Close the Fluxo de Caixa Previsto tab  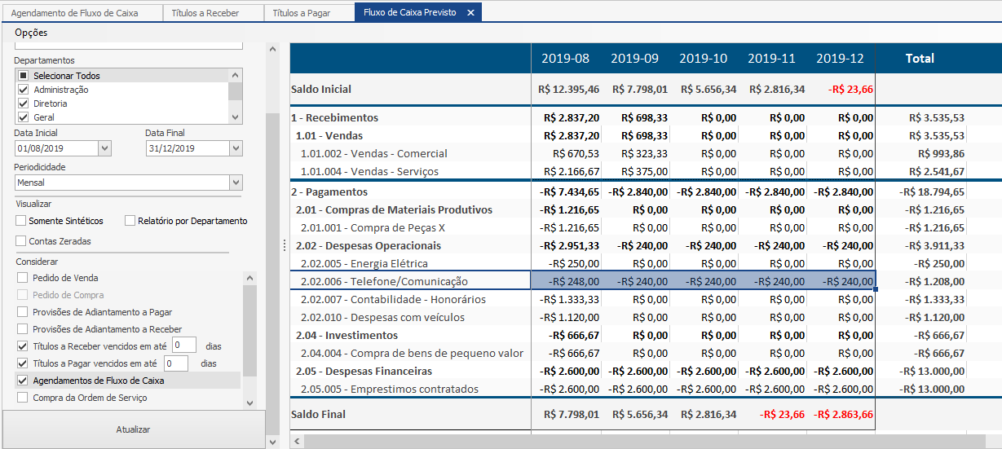[x=470, y=13]
